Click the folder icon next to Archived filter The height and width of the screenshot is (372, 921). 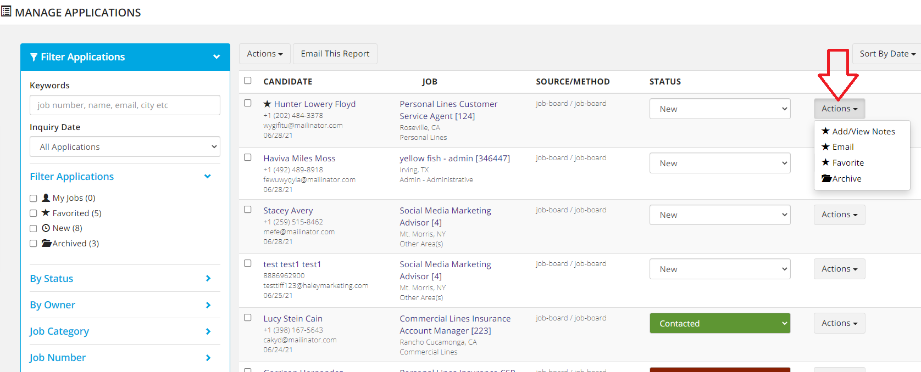coord(47,243)
